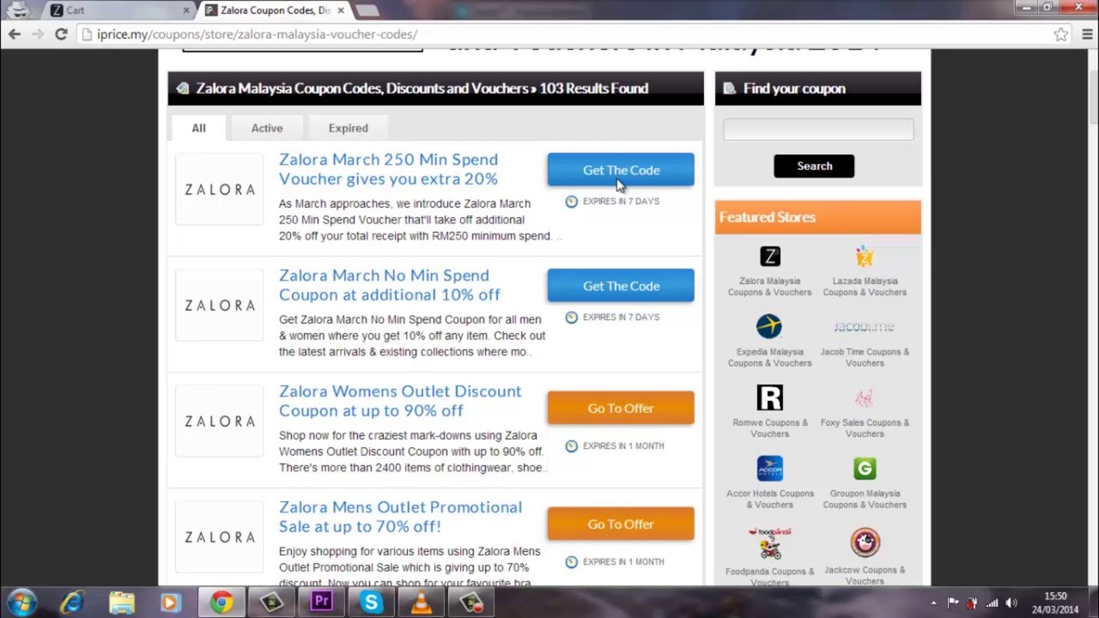
Task: Open 'Zalora March 250 Min Spend Voucher' title link
Action: click(x=388, y=169)
